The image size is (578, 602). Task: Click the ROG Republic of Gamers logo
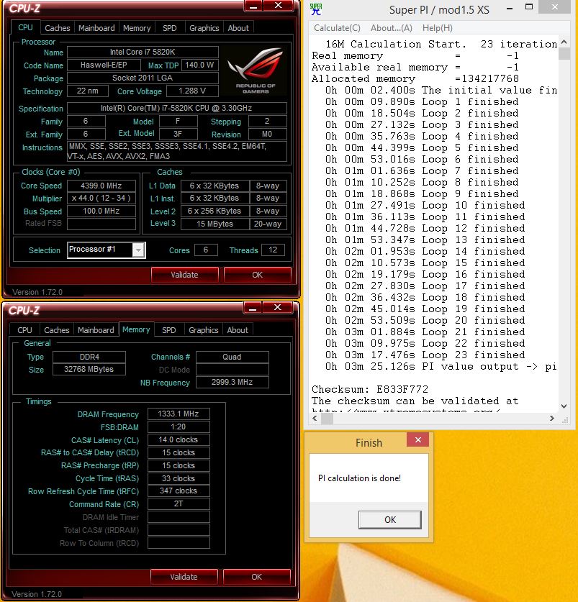coord(256,70)
